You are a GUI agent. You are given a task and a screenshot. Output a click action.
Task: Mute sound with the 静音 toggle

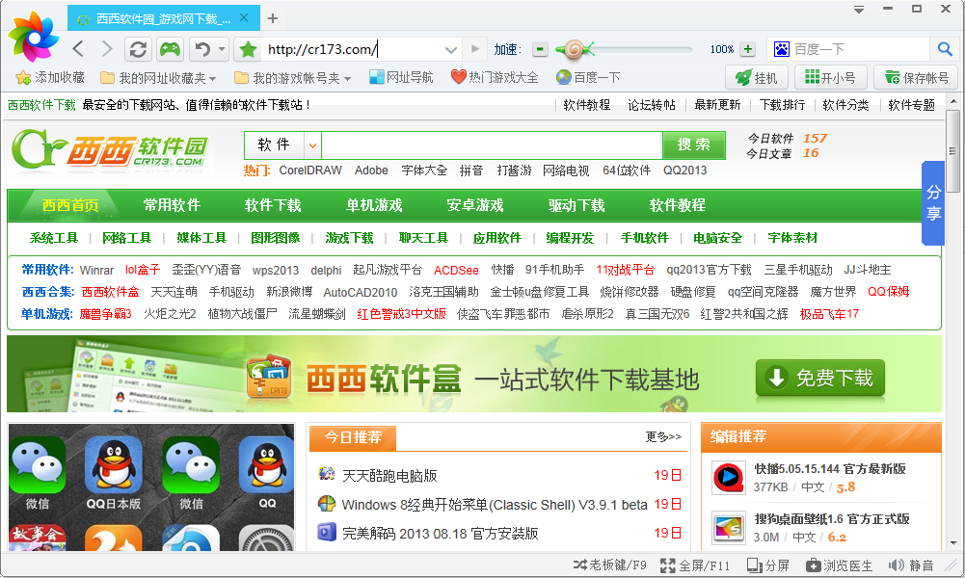912,565
